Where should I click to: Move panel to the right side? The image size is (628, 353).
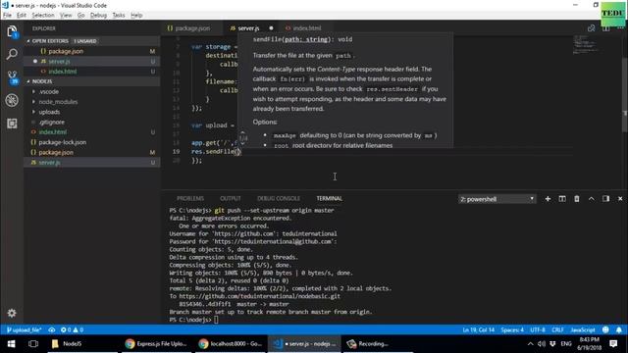(605, 199)
